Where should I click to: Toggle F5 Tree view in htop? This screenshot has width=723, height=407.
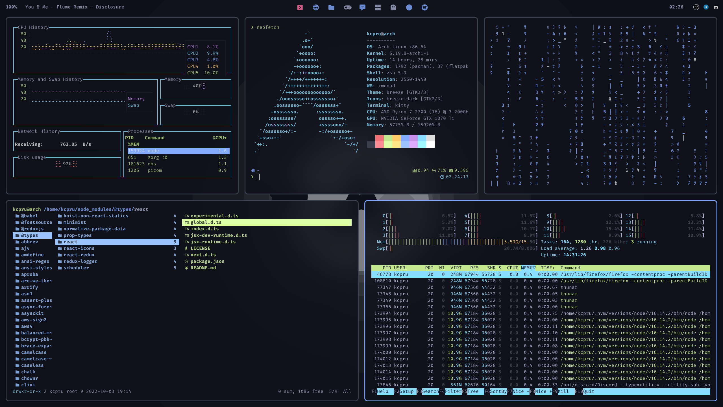point(473,391)
